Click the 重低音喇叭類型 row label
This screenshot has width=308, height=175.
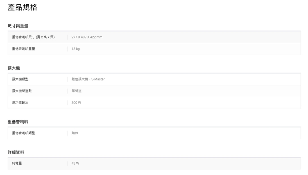tap(23, 133)
